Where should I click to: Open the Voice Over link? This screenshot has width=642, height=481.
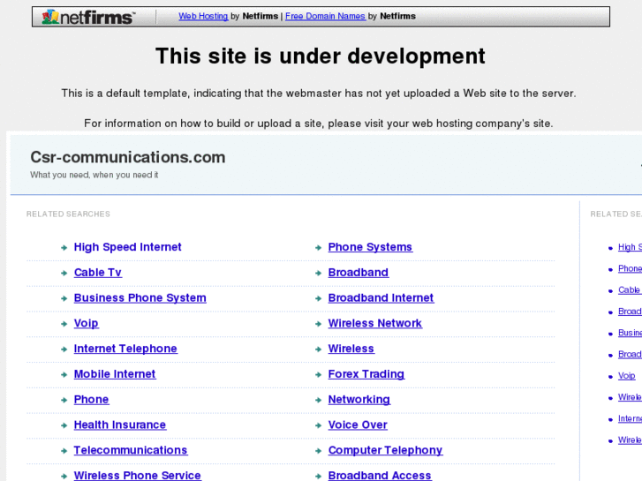(x=358, y=425)
